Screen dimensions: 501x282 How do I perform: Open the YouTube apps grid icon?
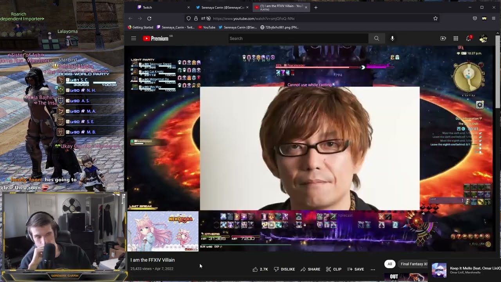tap(456, 38)
